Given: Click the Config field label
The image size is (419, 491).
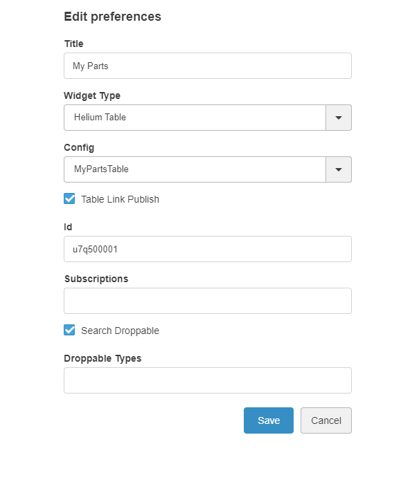Looking at the screenshot, I should click(x=79, y=147).
